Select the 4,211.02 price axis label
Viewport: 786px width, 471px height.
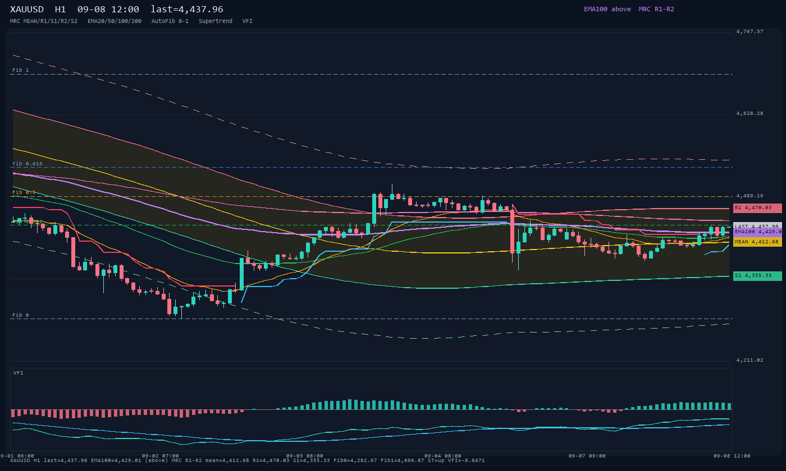pyautogui.click(x=750, y=361)
